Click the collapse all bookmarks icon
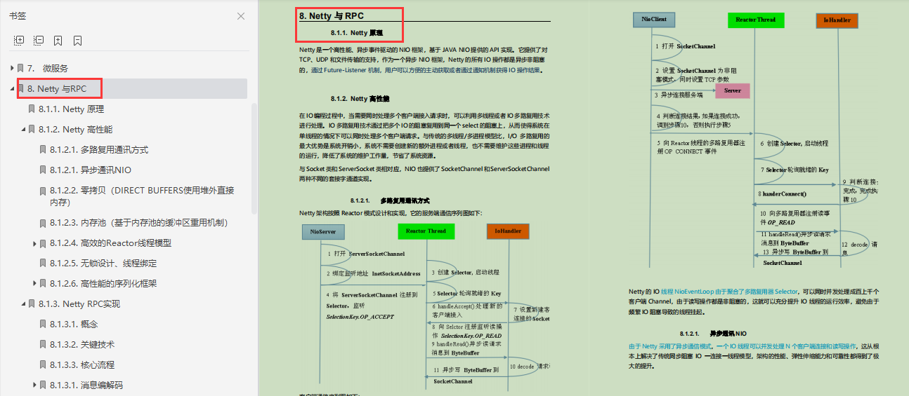909x396 pixels. click(x=39, y=41)
